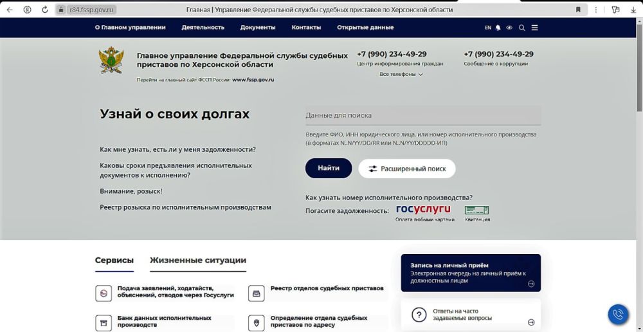Open Расширенный поиск advanced search
Viewport: 643px width, 332px height.
point(407,169)
